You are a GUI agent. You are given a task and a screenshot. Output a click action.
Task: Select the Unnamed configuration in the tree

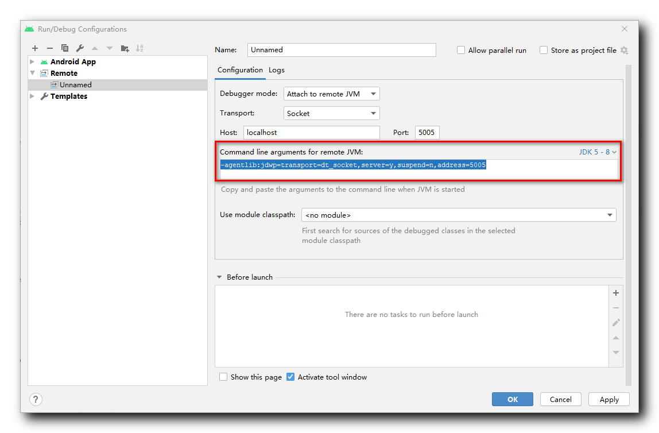[x=118, y=84]
